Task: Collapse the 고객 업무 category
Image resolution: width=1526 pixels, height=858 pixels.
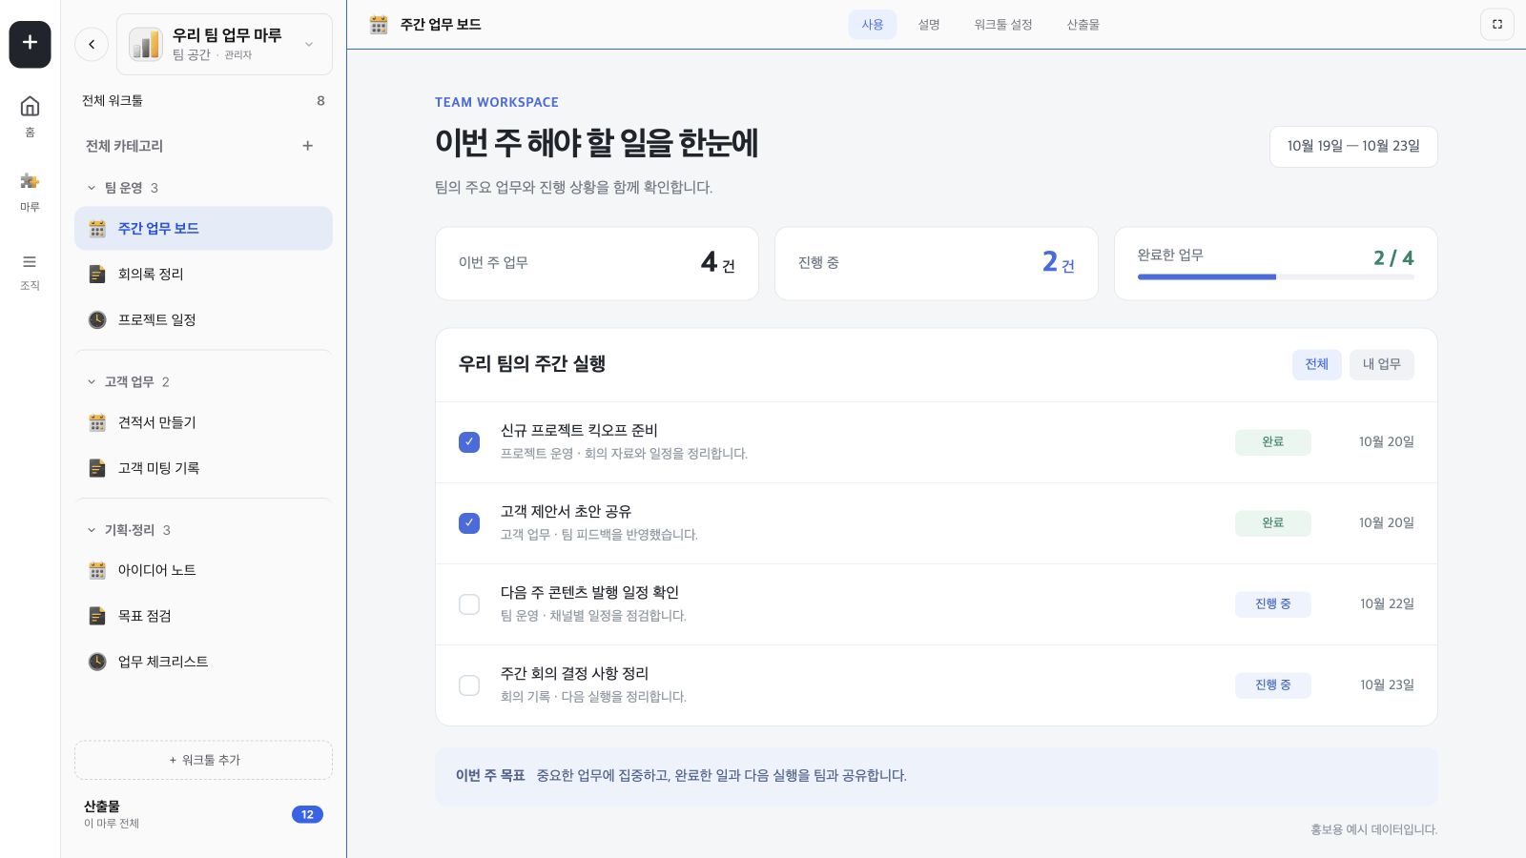Action: [x=92, y=382]
